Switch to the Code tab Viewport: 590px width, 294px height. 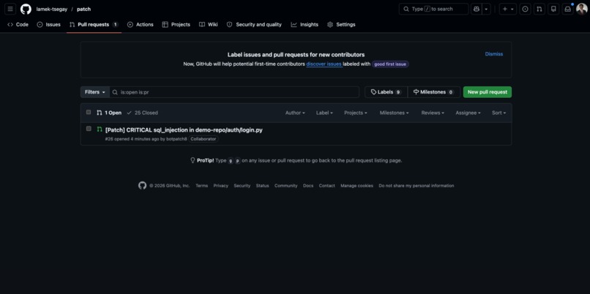[x=18, y=24]
